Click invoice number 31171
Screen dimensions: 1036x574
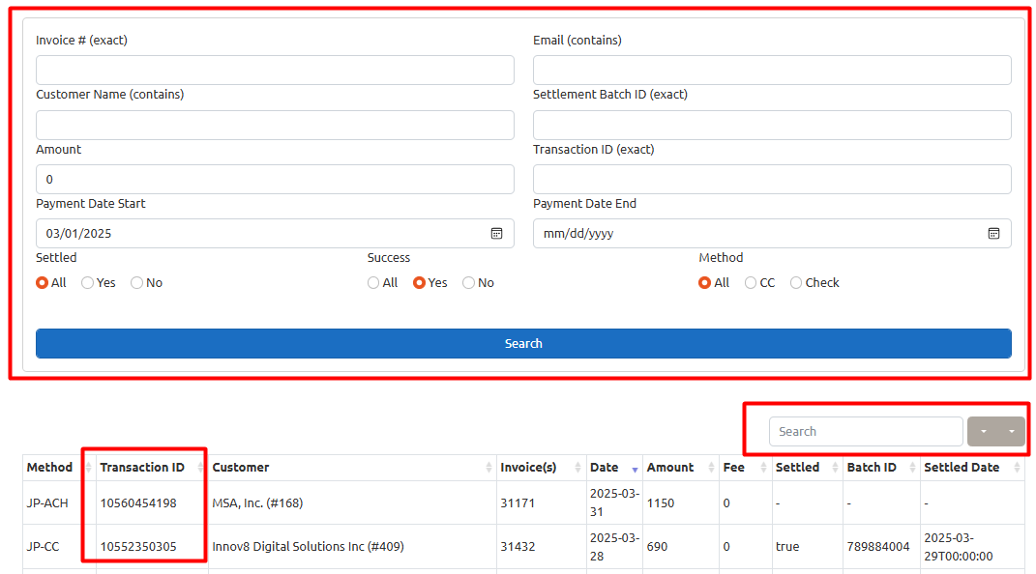click(518, 503)
